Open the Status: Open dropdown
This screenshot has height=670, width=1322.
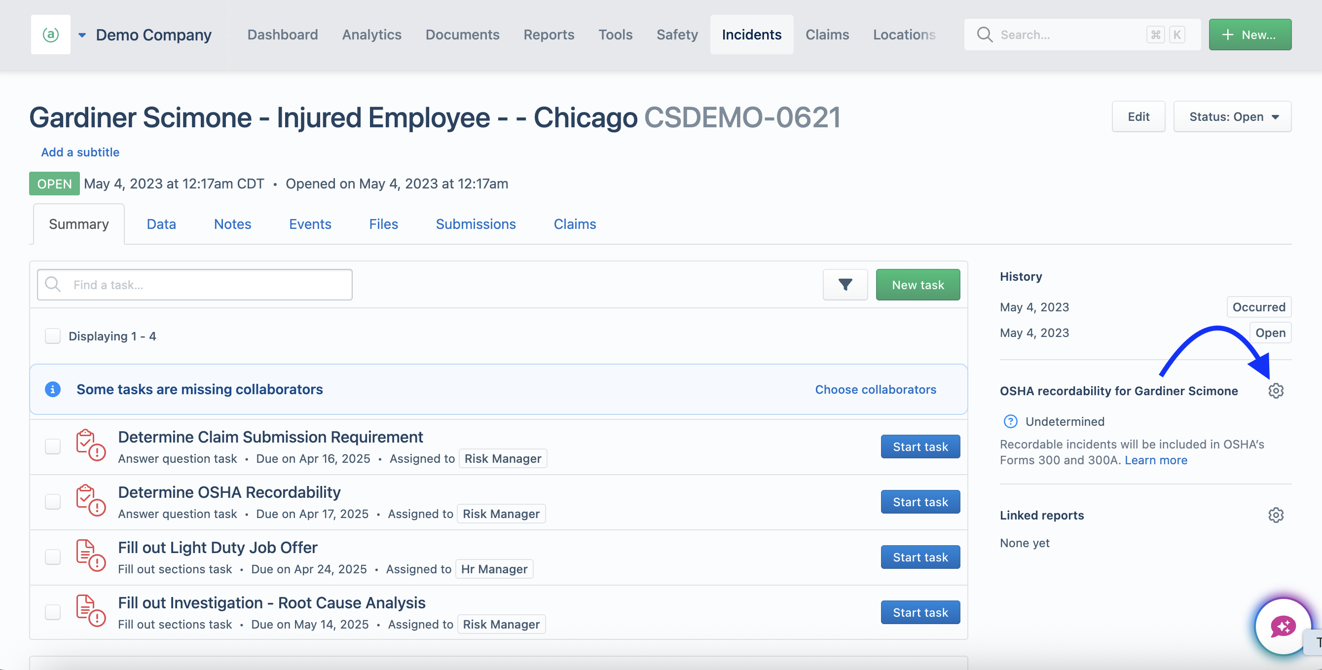(x=1232, y=116)
